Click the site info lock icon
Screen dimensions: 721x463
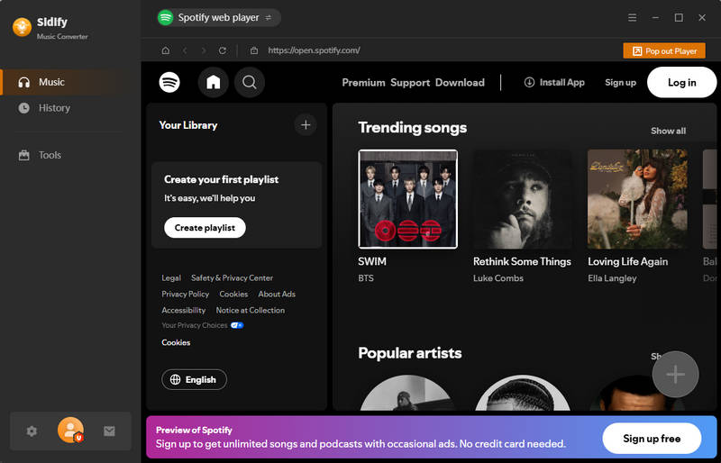tap(254, 50)
